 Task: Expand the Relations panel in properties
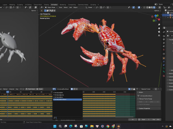point(170,73)
